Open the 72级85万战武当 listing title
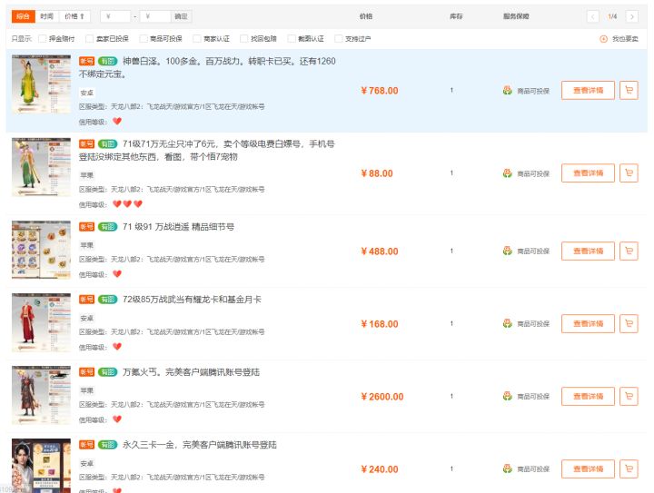 [x=192, y=300]
